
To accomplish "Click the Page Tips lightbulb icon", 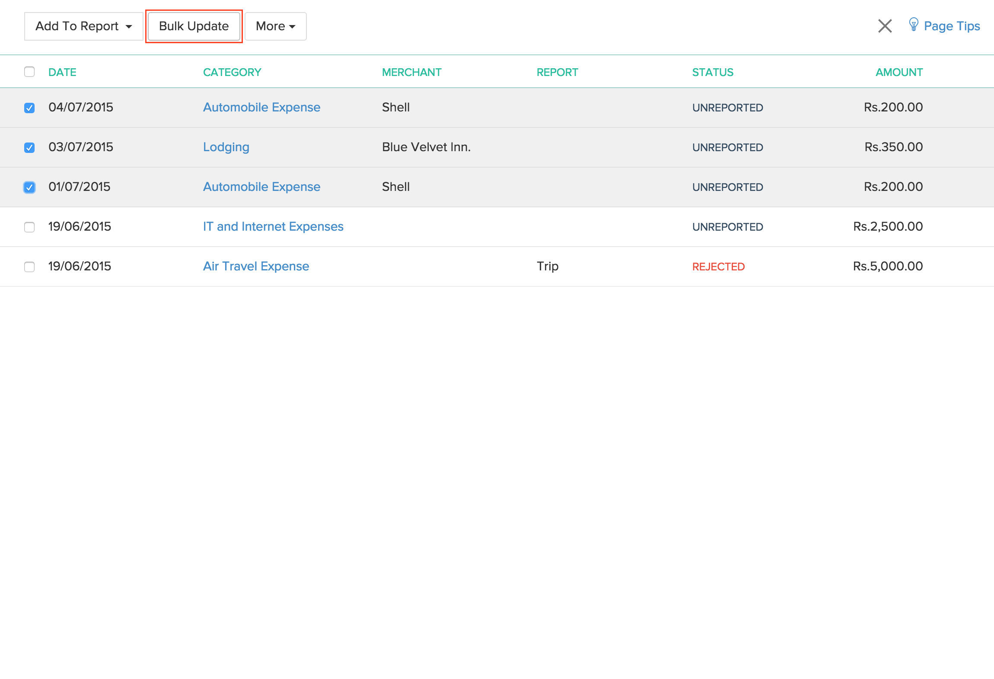I will tap(913, 25).
